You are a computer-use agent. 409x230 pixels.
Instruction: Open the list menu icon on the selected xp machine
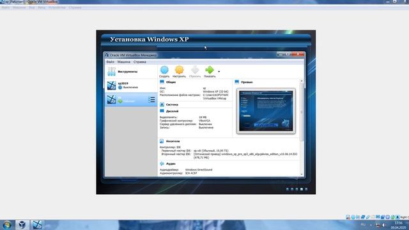tap(151, 100)
